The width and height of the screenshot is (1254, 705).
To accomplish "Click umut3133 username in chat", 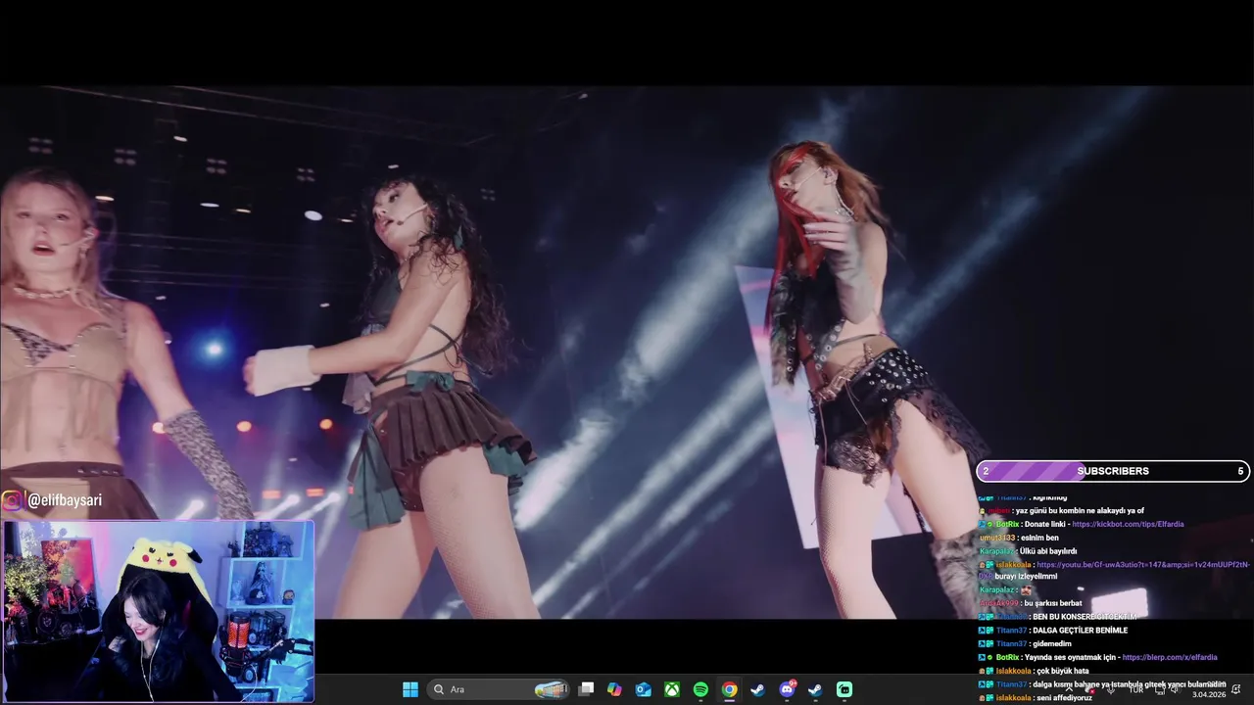I will (x=997, y=538).
